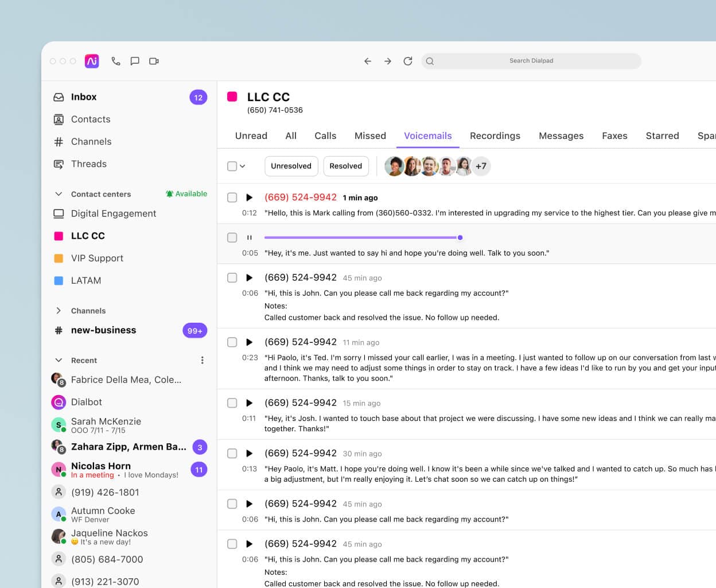The height and width of the screenshot is (588, 716).
Task: Pause the currently playing voicemail
Action: pos(249,238)
